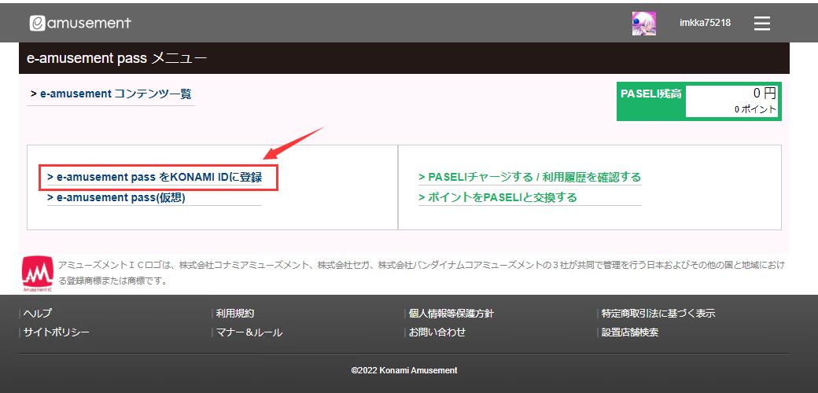Select ポイントをPASELIと交換する link
Screen dimensions: 818x393
[x=498, y=197]
